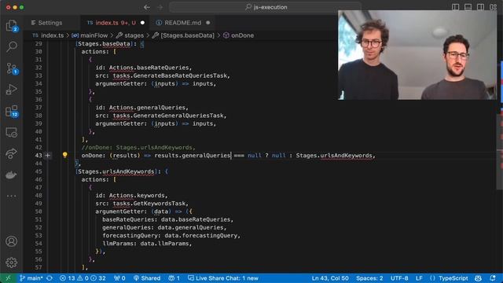This screenshot has width=503, height=283.
Task: Open the Docker whale view
Action: click(x=11, y=175)
